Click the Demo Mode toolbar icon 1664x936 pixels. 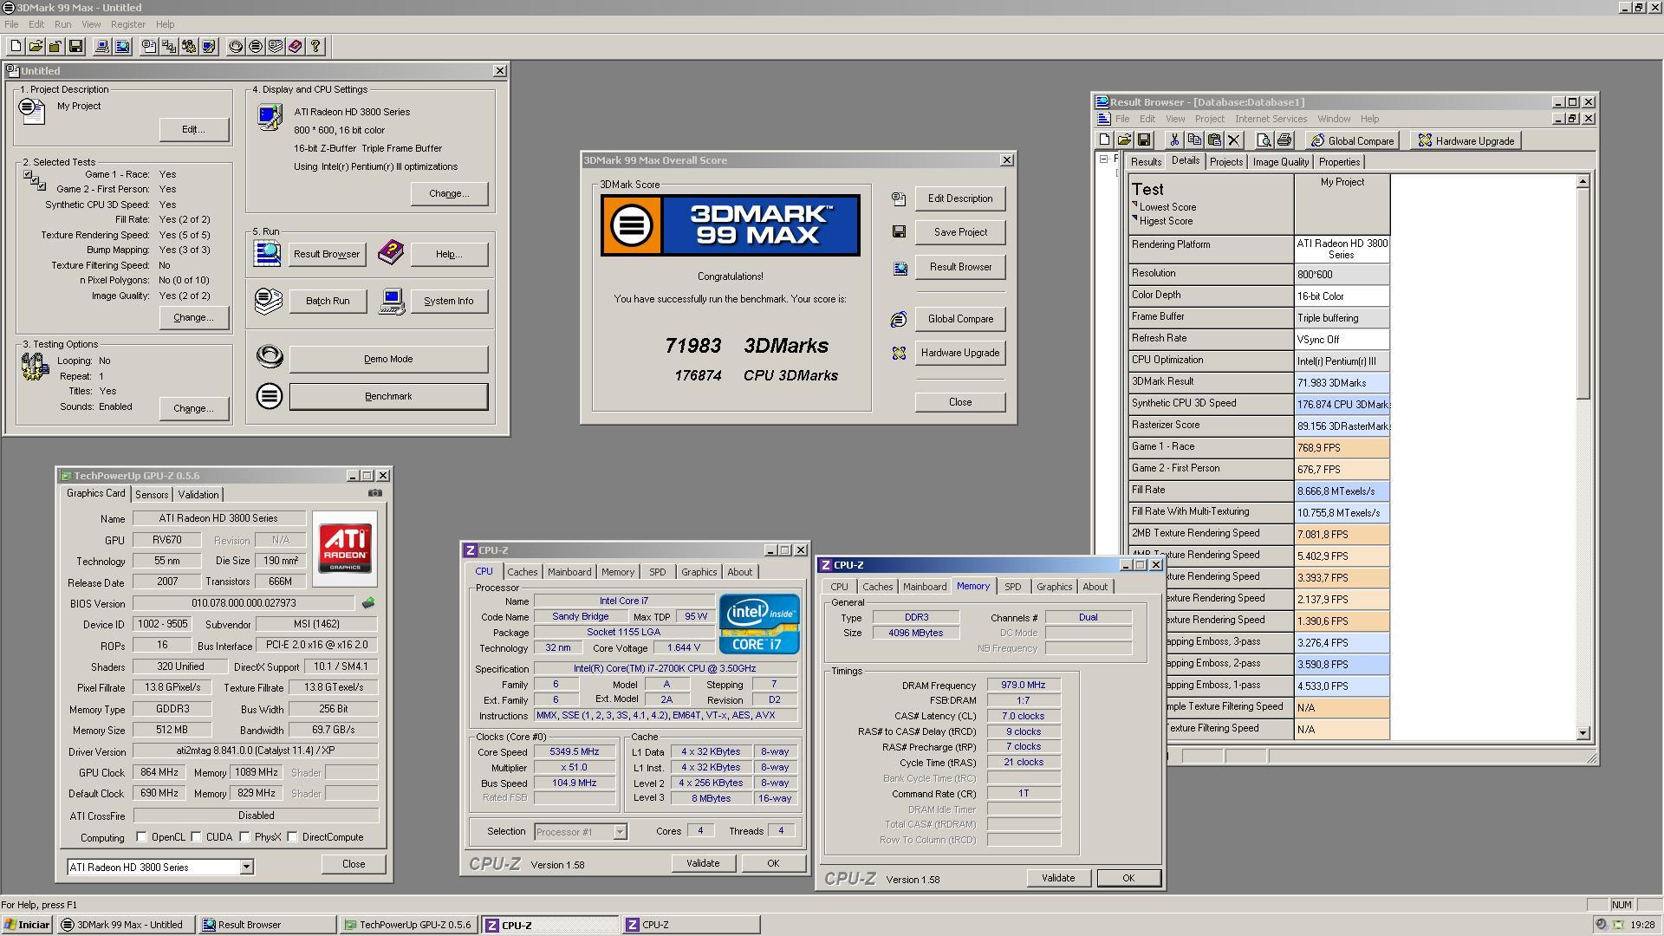pos(236,47)
